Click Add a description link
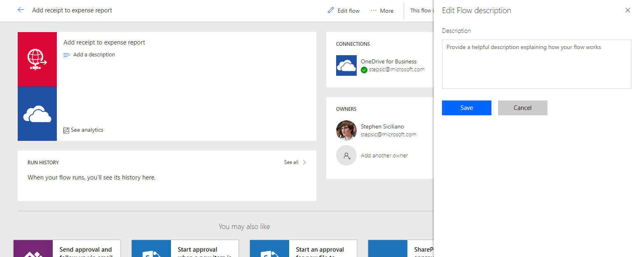 click(x=94, y=55)
